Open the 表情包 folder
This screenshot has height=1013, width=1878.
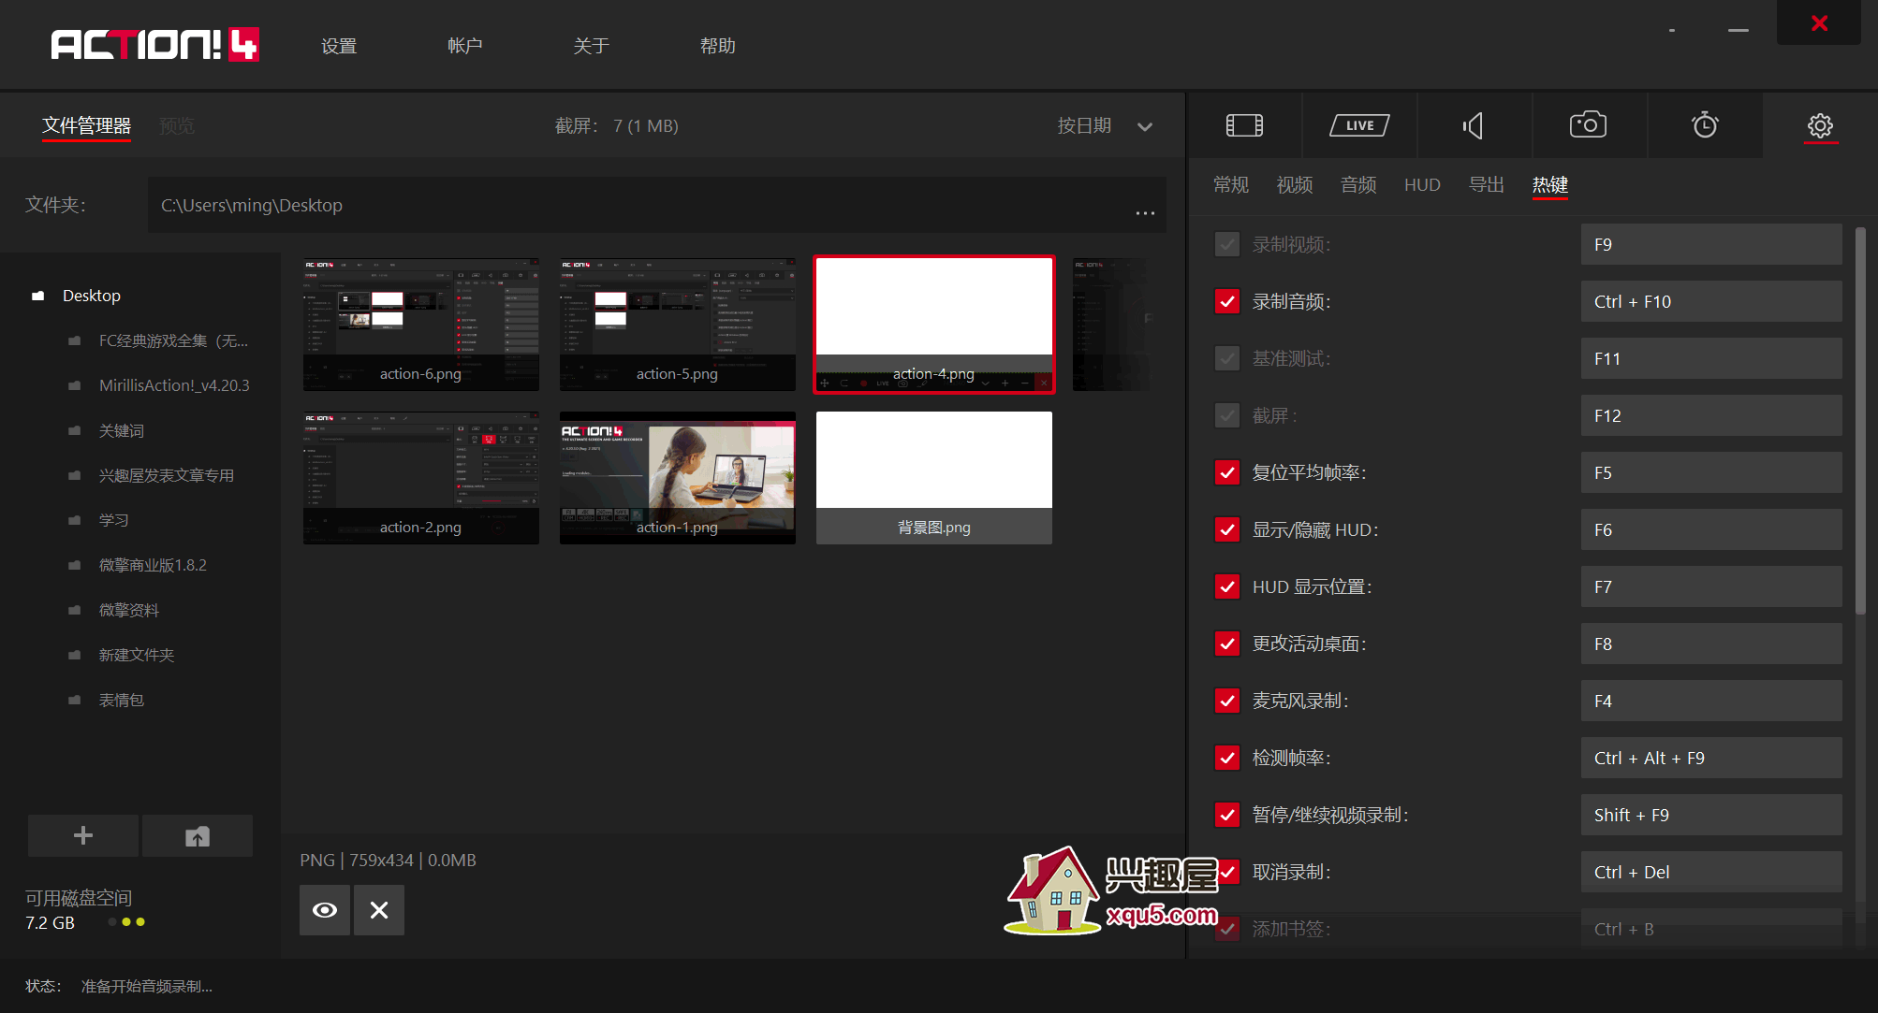click(x=122, y=700)
